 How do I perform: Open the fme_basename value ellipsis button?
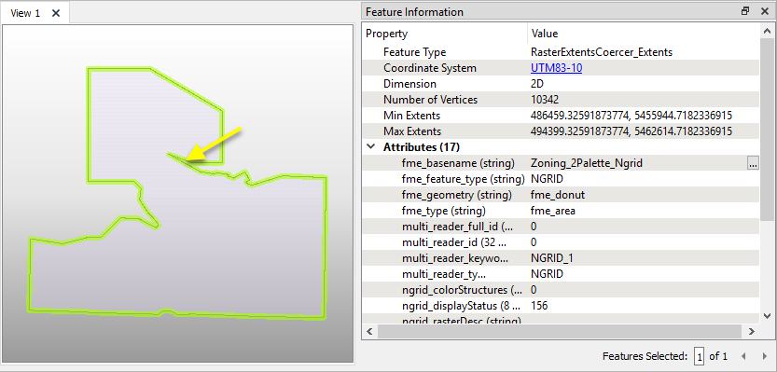pyautogui.click(x=753, y=163)
